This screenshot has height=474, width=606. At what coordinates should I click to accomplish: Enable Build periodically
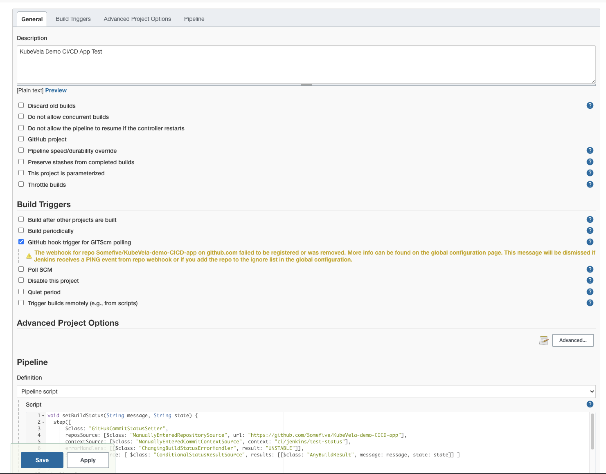(21, 230)
